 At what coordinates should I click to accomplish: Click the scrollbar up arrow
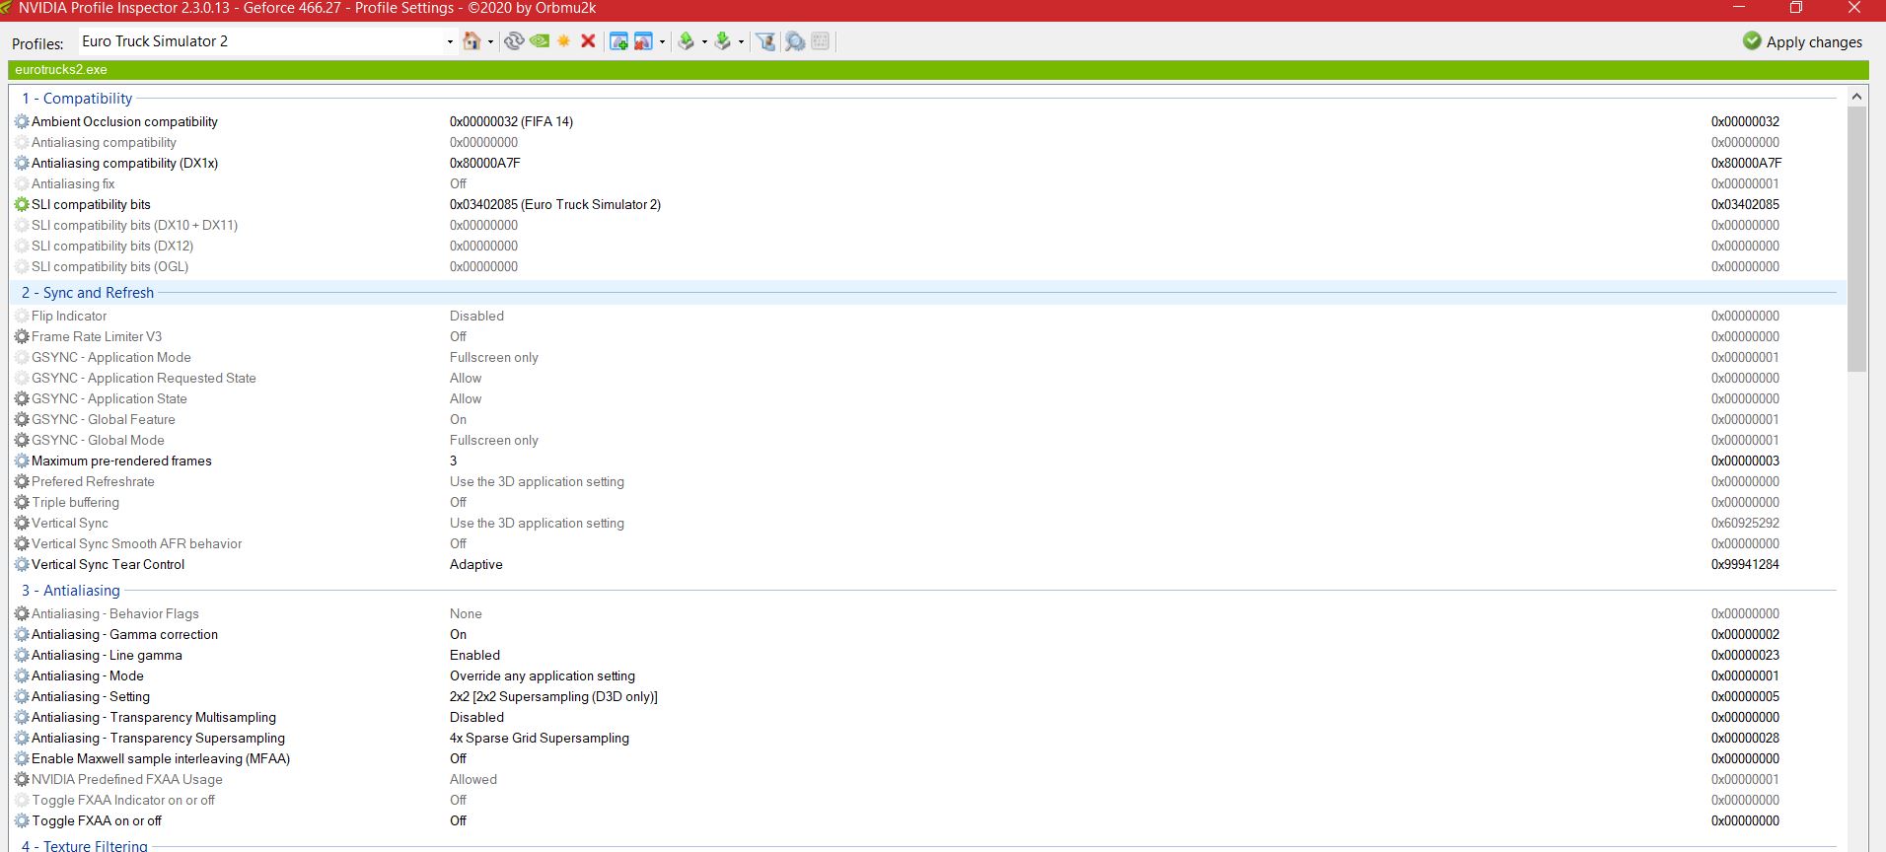[x=1857, y=97]
